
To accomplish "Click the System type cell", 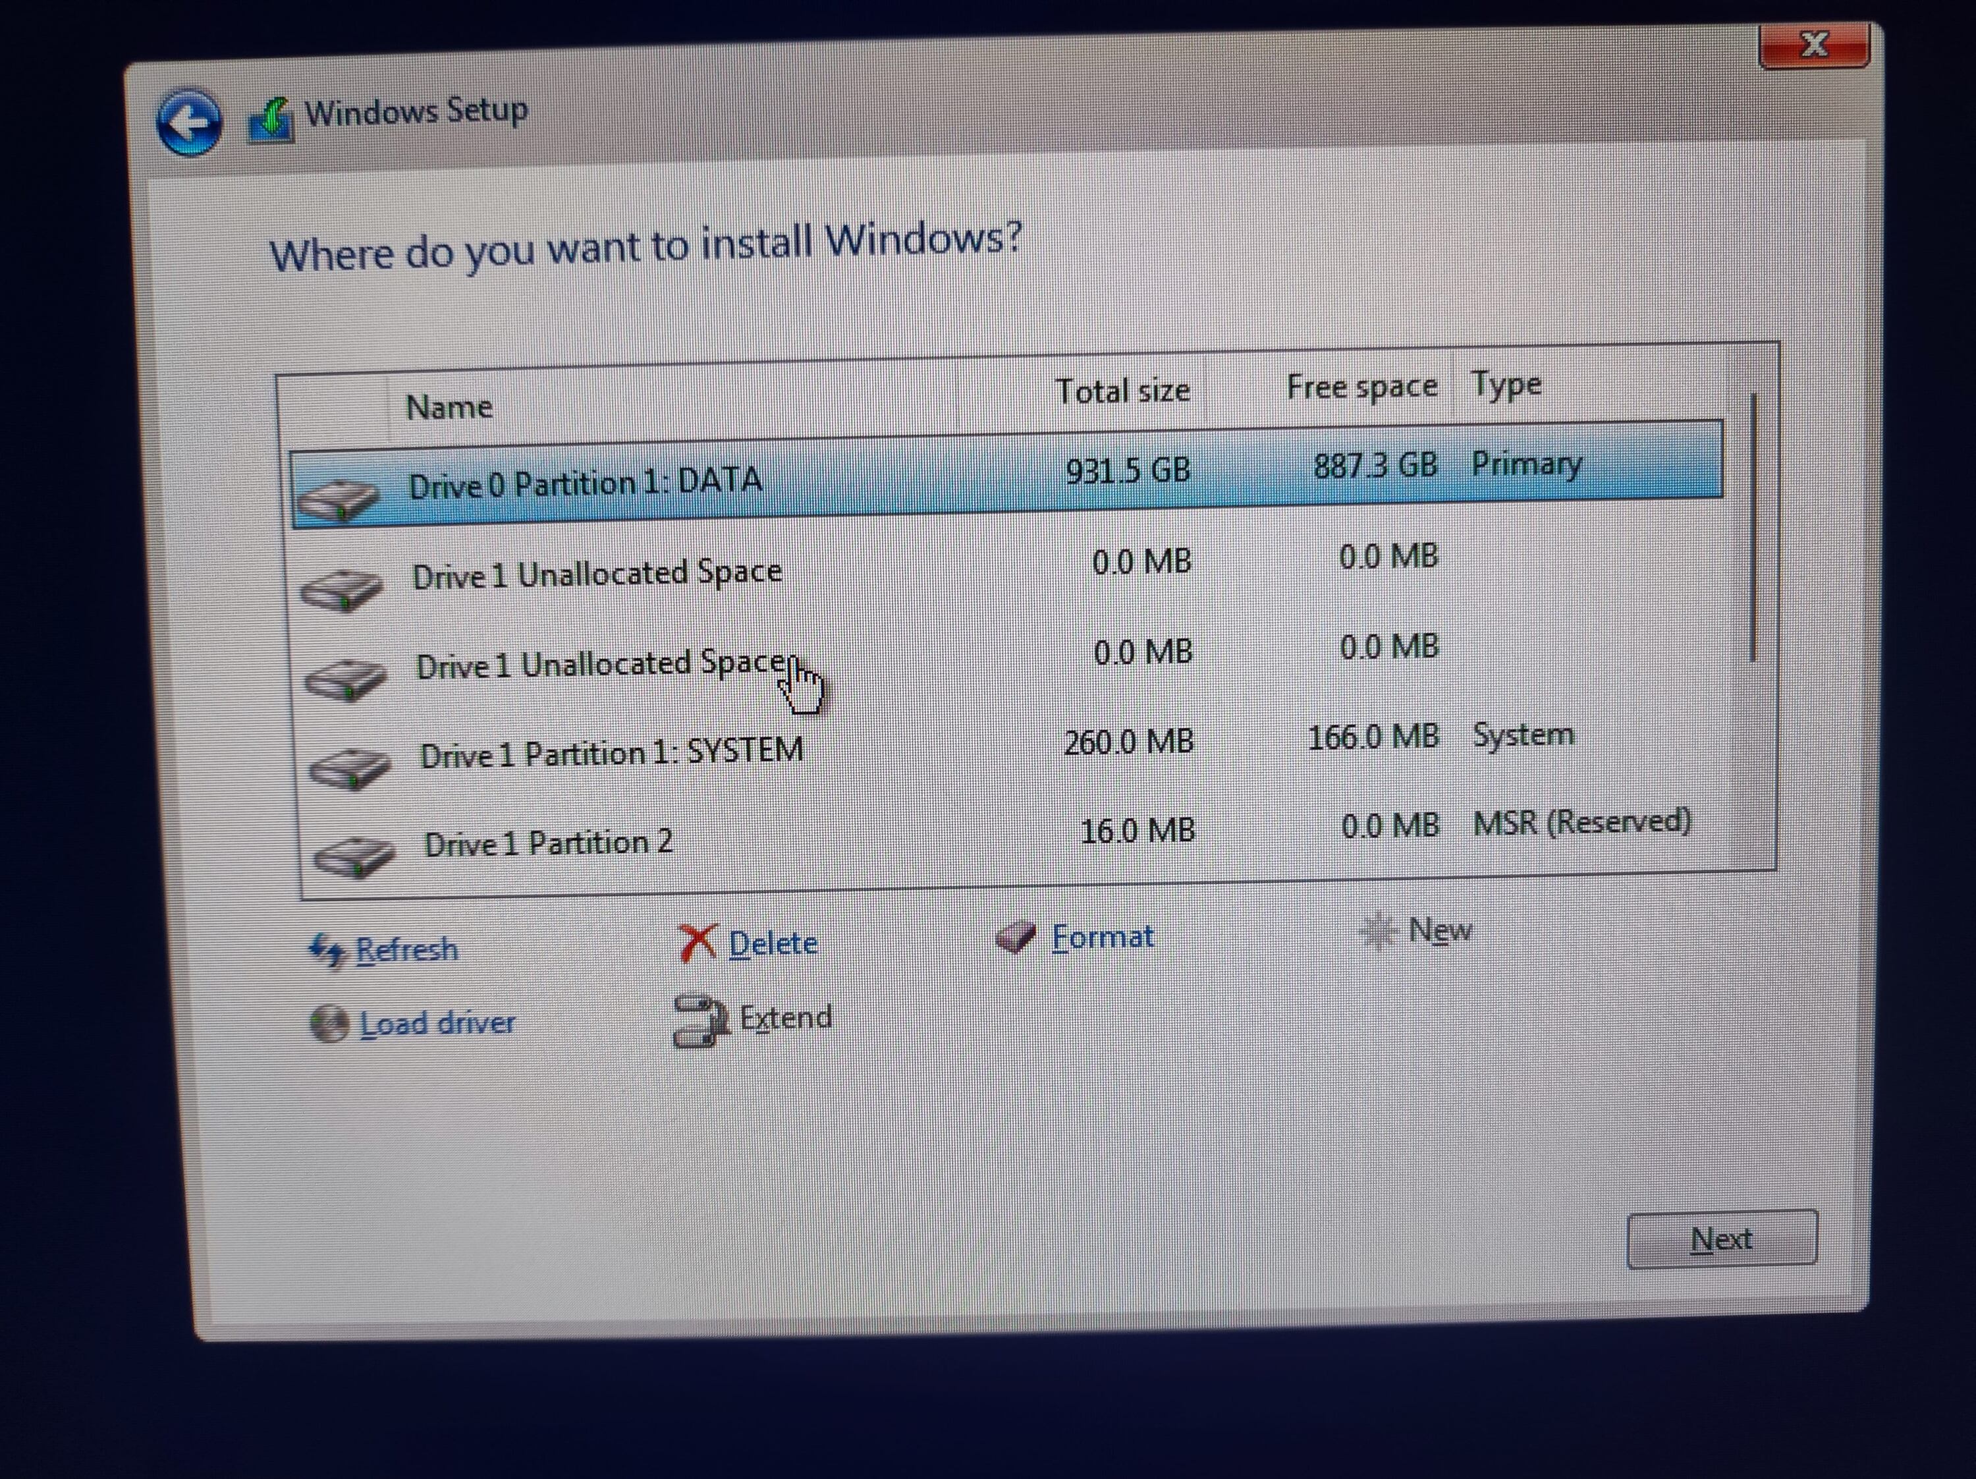I will (x=1523, y=735).
